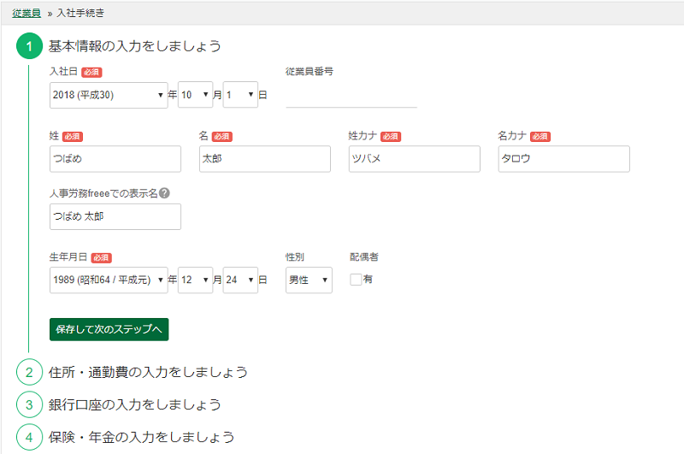The image size is (684, 454).
Task: Expand 銀行口座の入力をしましょう step
Action: [135, 404]
